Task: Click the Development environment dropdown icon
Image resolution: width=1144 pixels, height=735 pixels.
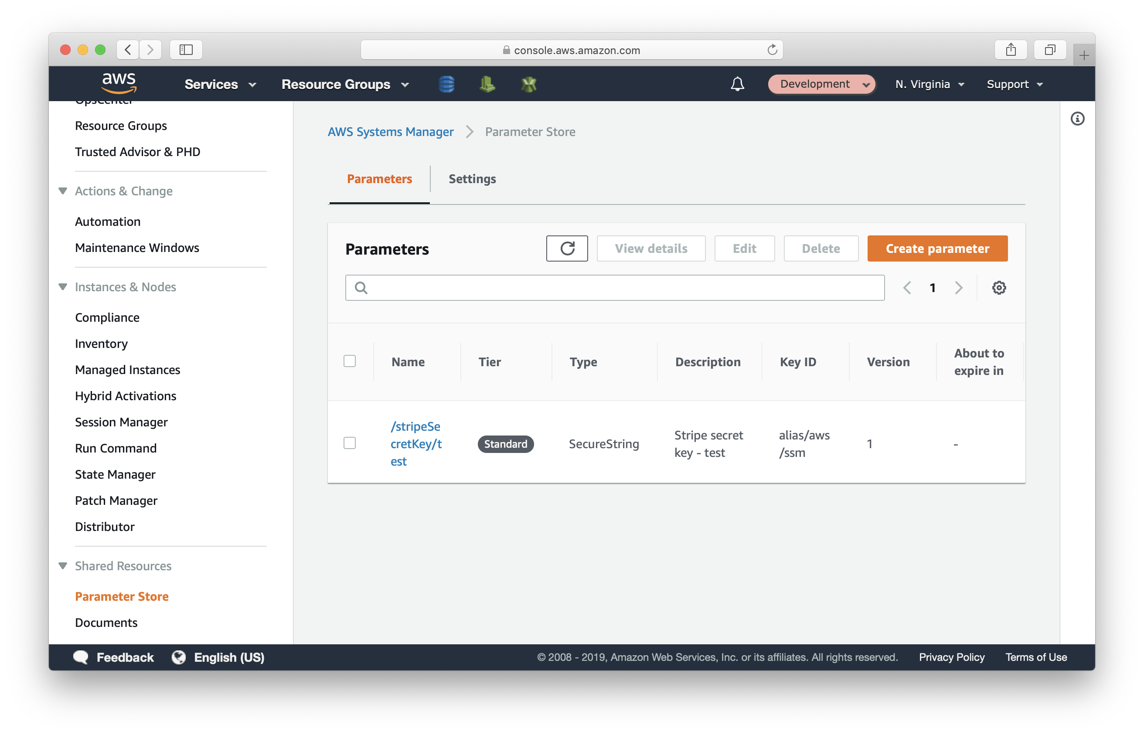Action: pyautogui.click(x=867, y=84)
